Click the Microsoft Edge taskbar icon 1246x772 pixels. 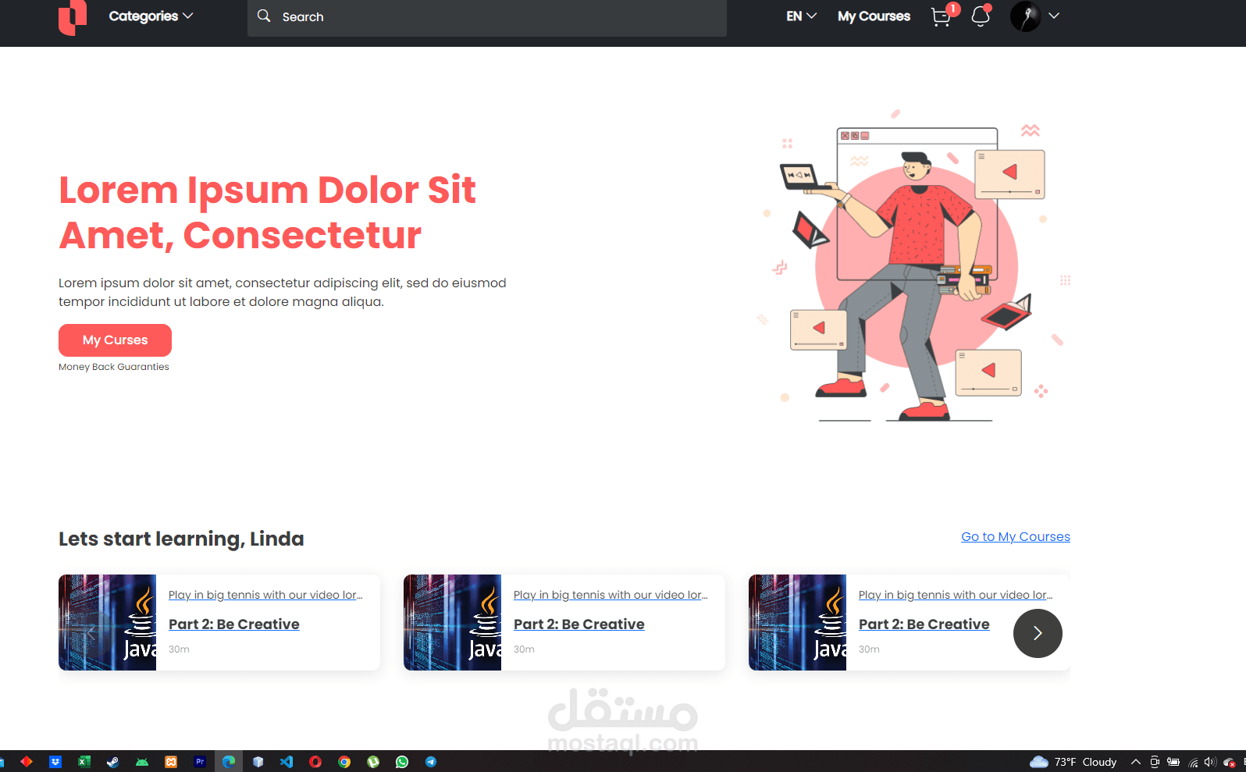pos(229,762)
